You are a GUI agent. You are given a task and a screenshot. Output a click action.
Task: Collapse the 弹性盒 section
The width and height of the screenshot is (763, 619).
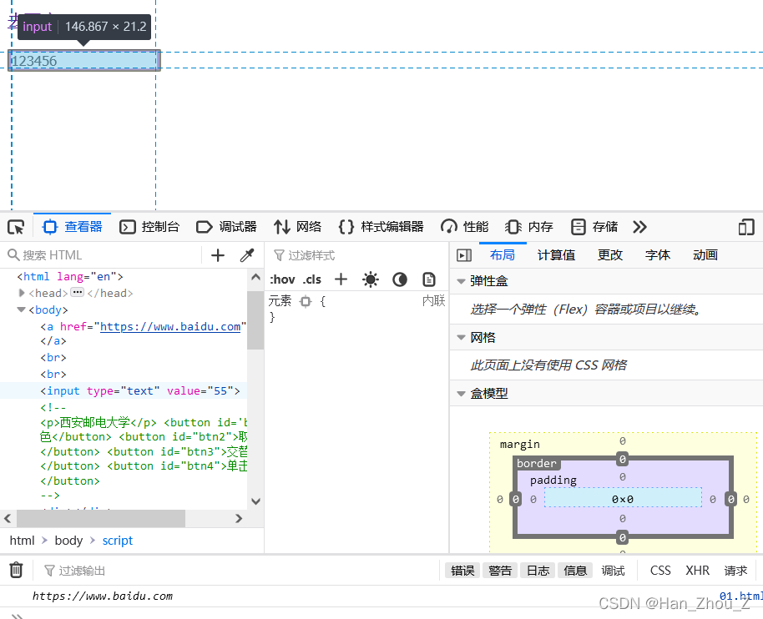point(461,281)
